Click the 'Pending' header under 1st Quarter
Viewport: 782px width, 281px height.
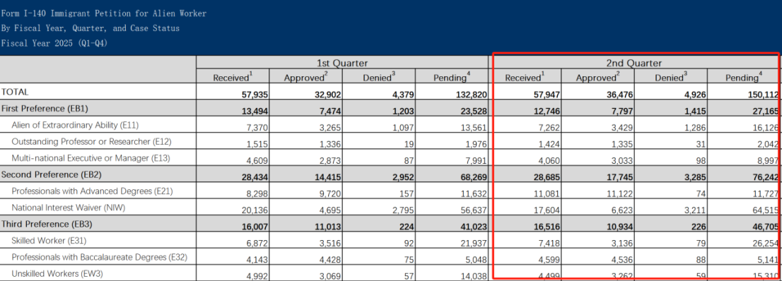click(x=451, y=77)
